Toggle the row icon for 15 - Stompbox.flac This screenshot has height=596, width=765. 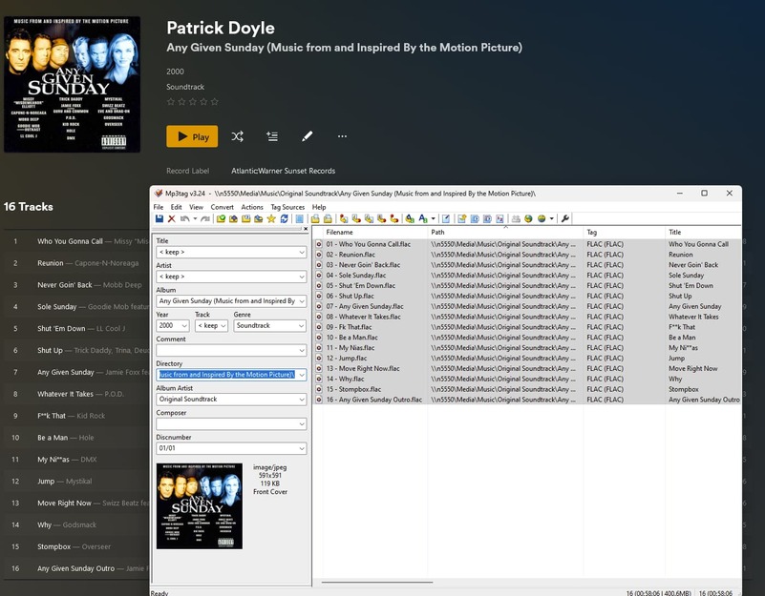pos(319,389)
